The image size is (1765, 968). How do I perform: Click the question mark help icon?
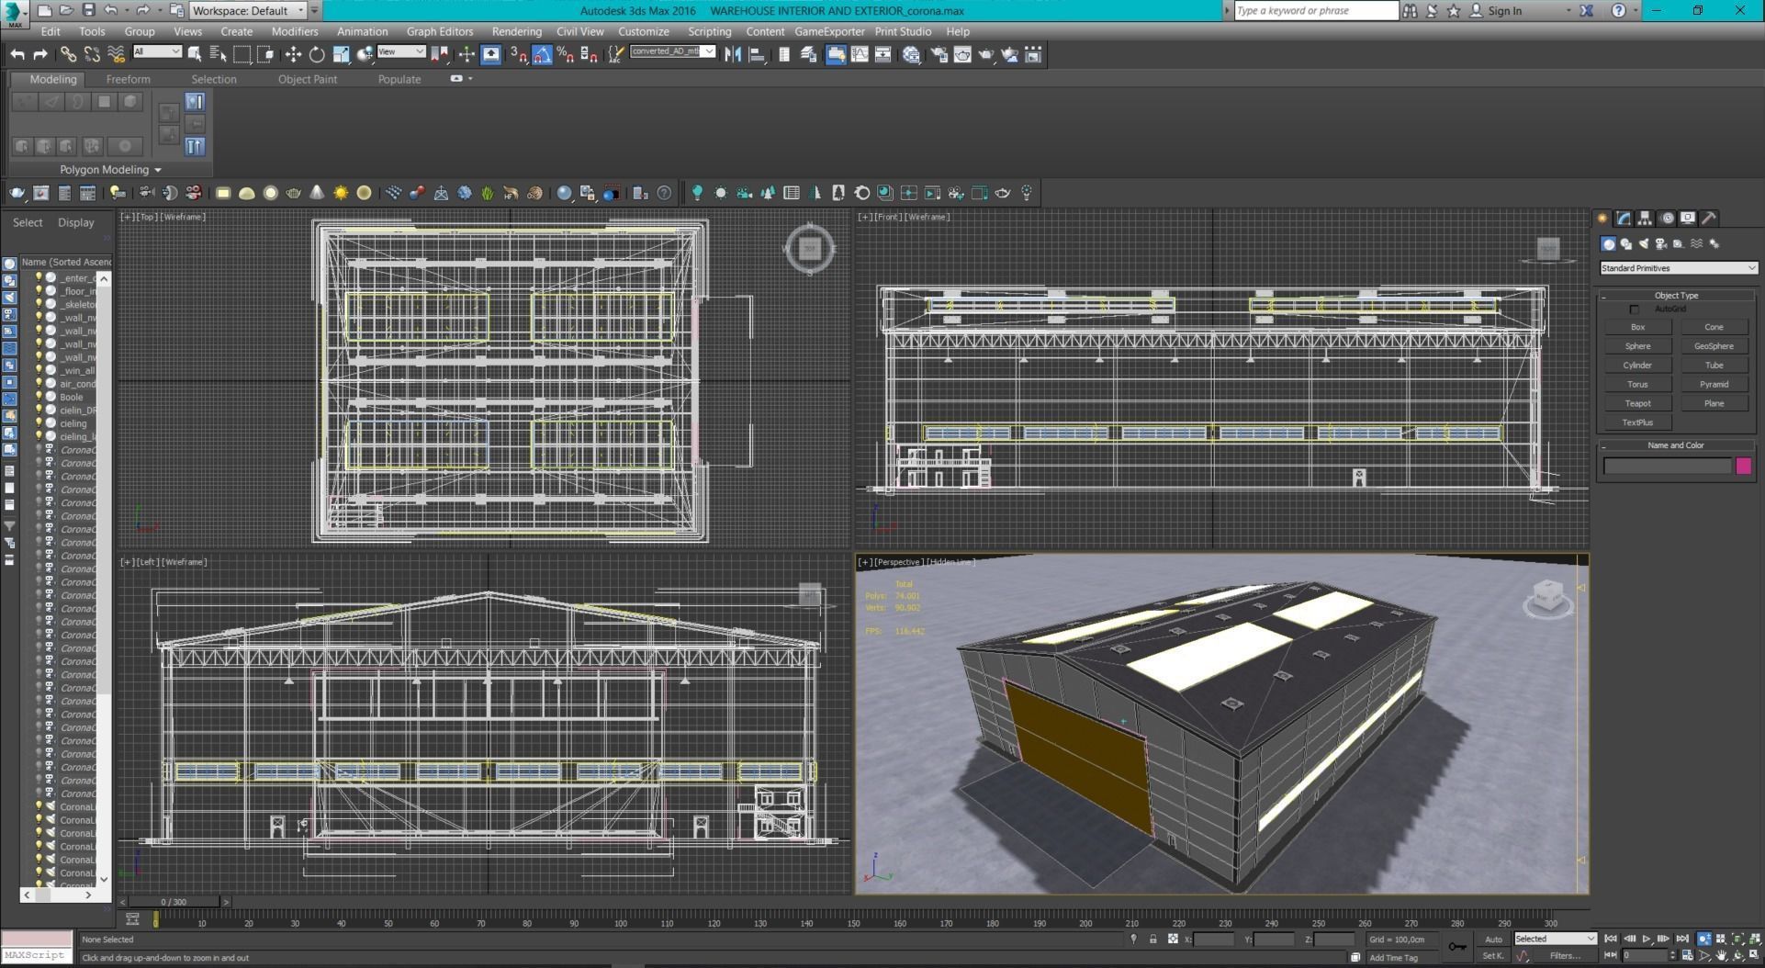point(664,193)
